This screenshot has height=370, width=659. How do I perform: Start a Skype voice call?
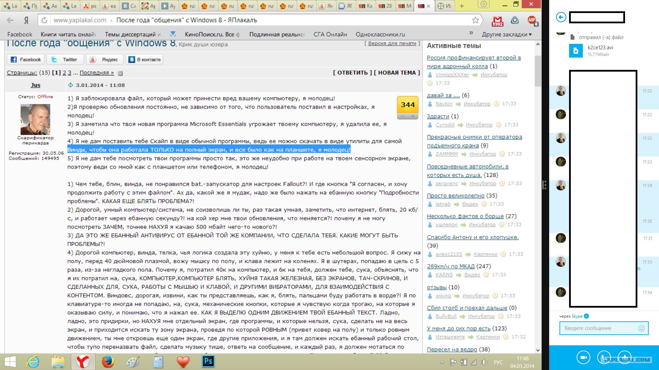click(604, 358)
